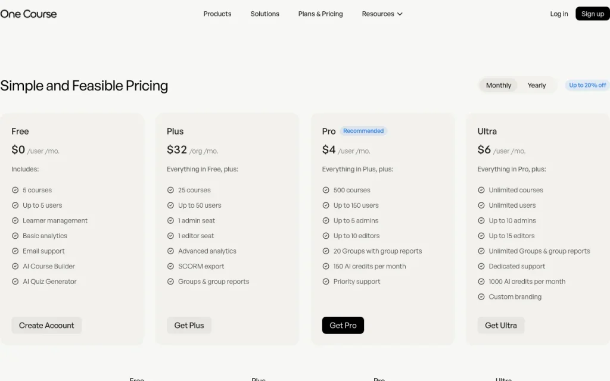Viewport: 610px width, 381px height.
Task: Click check icon beside Unlimited courses
Action: coord(481,190)
